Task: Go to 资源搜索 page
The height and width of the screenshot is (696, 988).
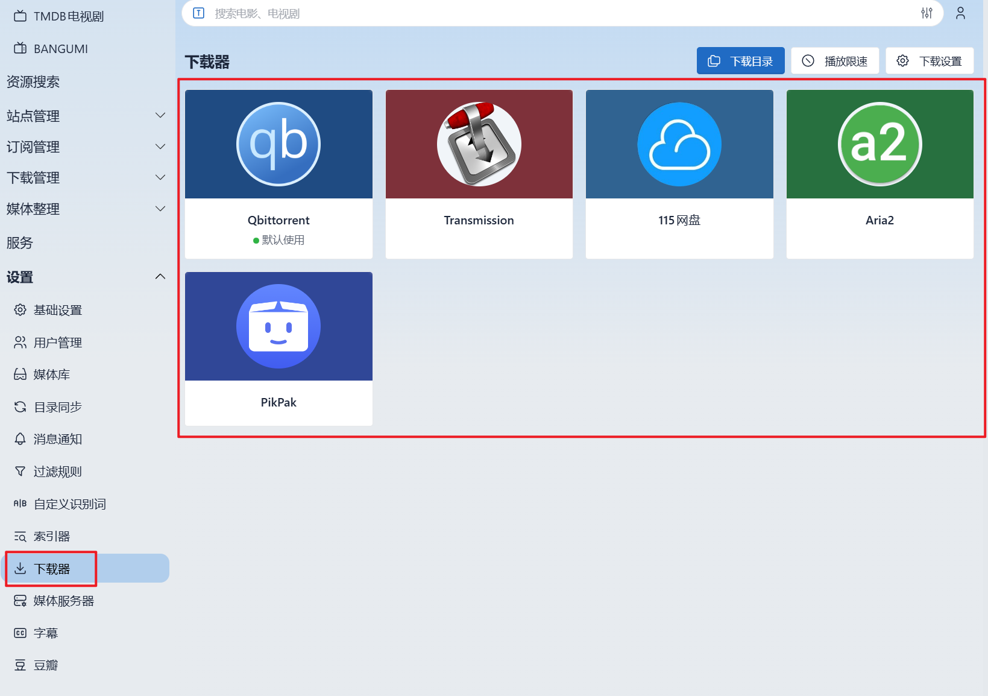Action: [33, 82]
